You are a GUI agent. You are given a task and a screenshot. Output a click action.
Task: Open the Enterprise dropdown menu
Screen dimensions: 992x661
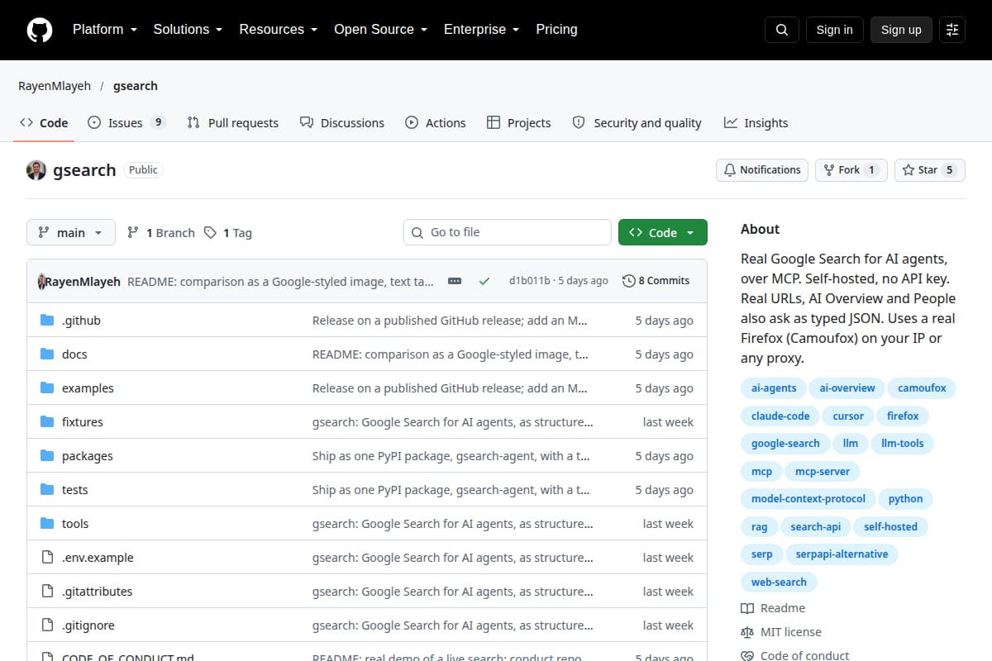pyautogui.click(x=481, y=30)
